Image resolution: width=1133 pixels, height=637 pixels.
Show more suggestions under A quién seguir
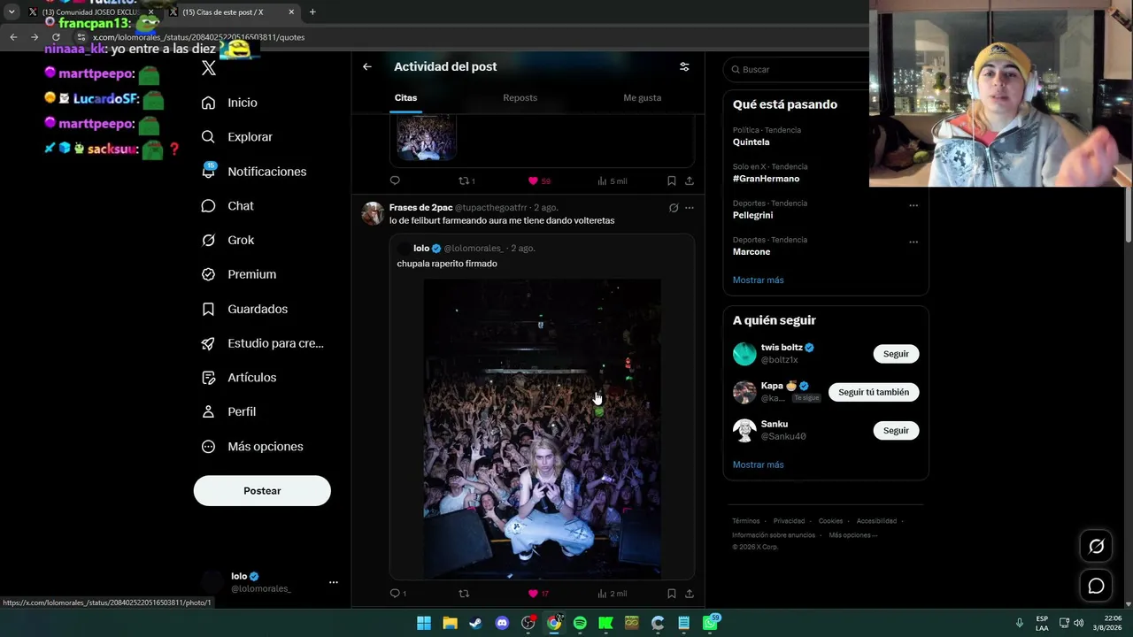(759, 464)
